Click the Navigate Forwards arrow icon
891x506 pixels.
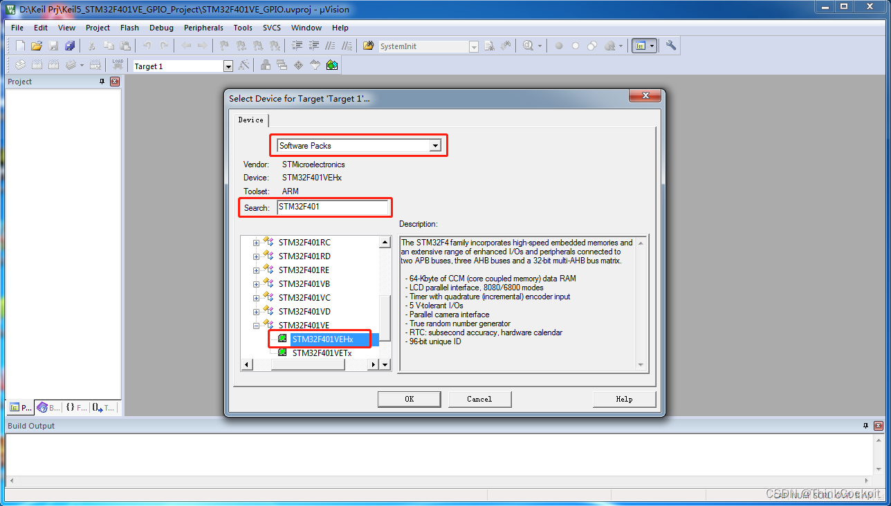click(x=202, y=46)
